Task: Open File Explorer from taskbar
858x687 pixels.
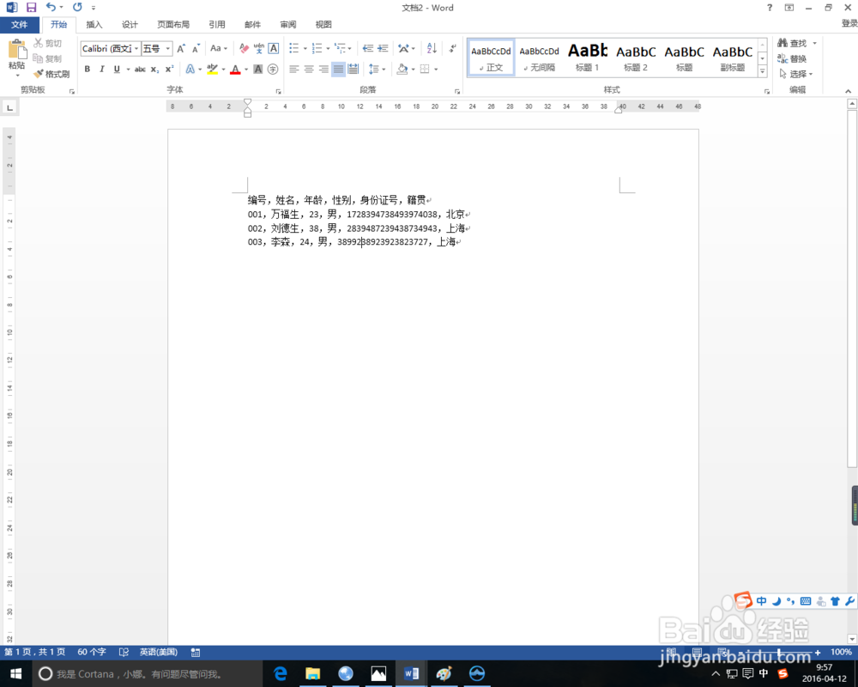Action: [313, 674]
